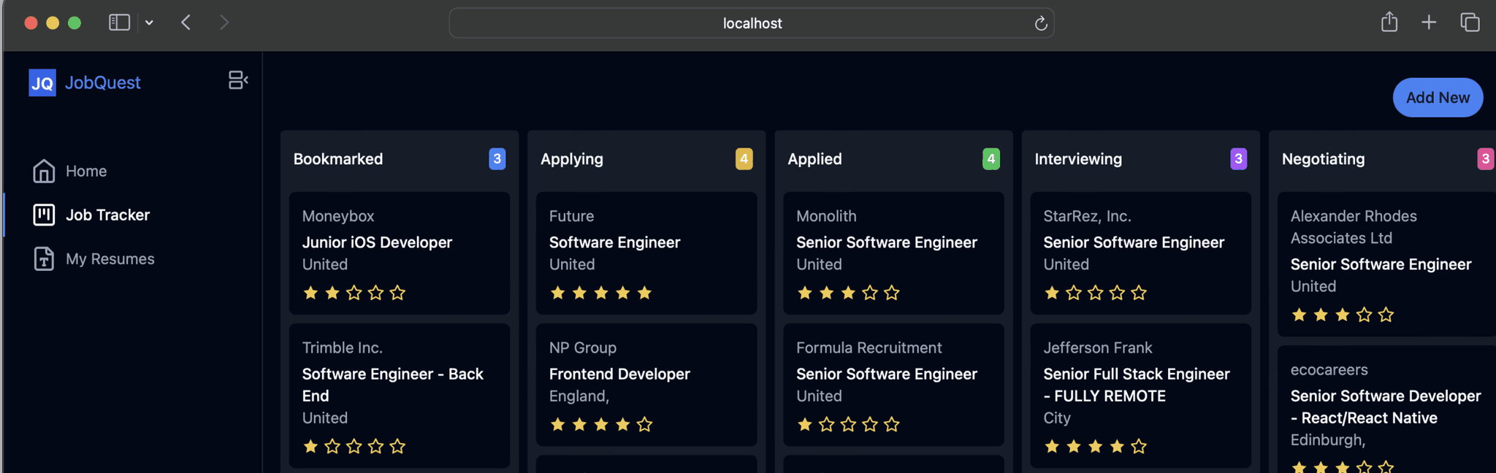Show Safari tab overview icon
This screenshot has width=1496, height=473.
[1470, 23]
